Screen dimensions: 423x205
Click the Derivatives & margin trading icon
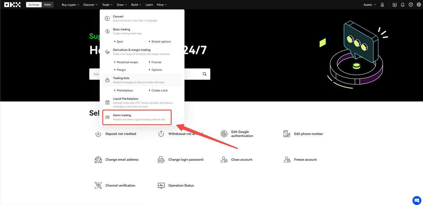point(107,52)
